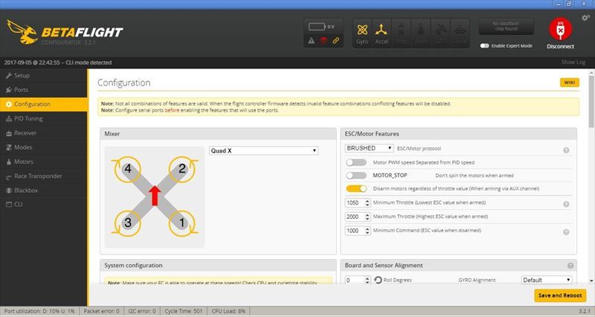Viewport: 595px width, 317px height.
Task: Click the Disconnect label
Action: [560, 46]
